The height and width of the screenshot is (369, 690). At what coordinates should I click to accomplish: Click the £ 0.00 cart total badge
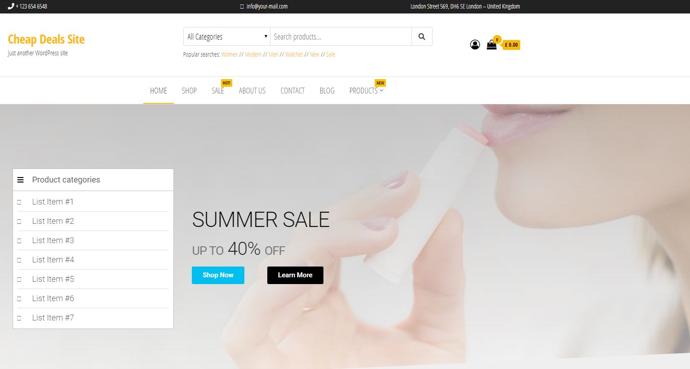click(x=511, y=45)
